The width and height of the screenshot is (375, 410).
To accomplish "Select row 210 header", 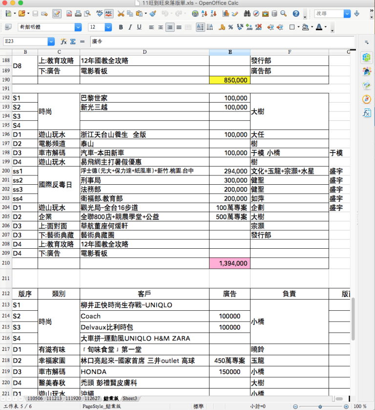I will tap(6, 263).
